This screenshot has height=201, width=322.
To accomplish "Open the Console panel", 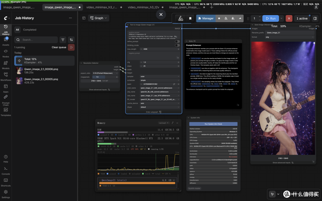I will click(x=6, y=170).
